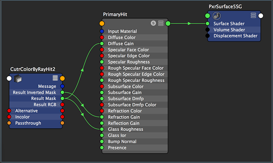273x163 pixels.
Task: Toggle PxrSurface5SG view mode lines icon
Action: tap(253, 15)
